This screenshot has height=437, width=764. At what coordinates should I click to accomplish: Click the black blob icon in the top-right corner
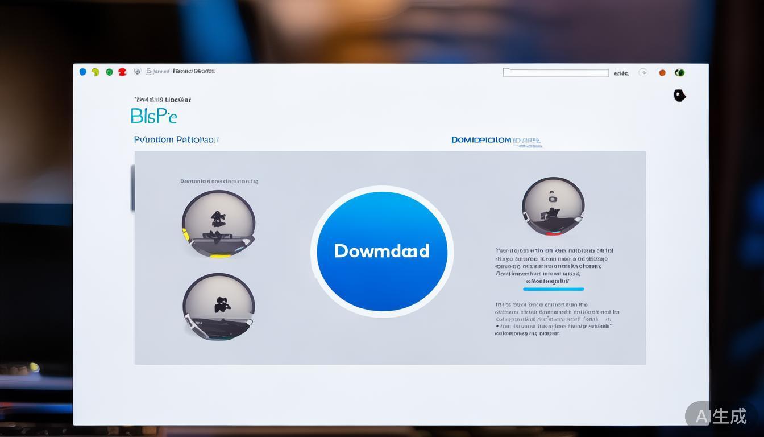click(679, 96)
